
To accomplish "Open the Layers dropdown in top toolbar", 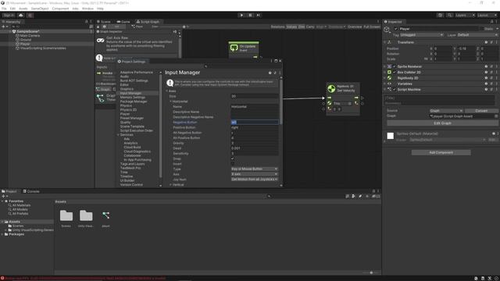I will coord(465,16).
